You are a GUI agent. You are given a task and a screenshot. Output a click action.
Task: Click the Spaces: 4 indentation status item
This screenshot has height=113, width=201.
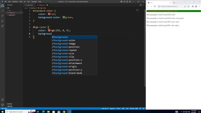112,109
